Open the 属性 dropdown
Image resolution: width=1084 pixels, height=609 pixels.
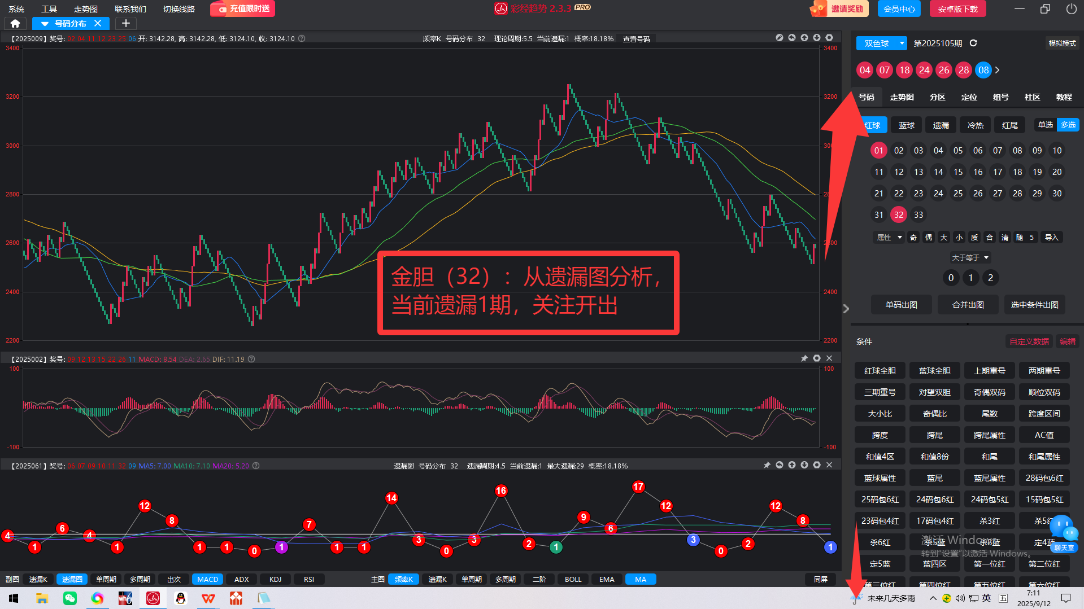[x=889, y=238]
